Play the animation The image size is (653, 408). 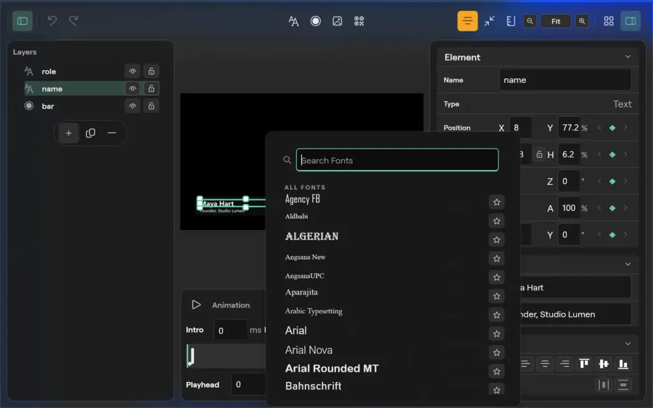(196, 305)
